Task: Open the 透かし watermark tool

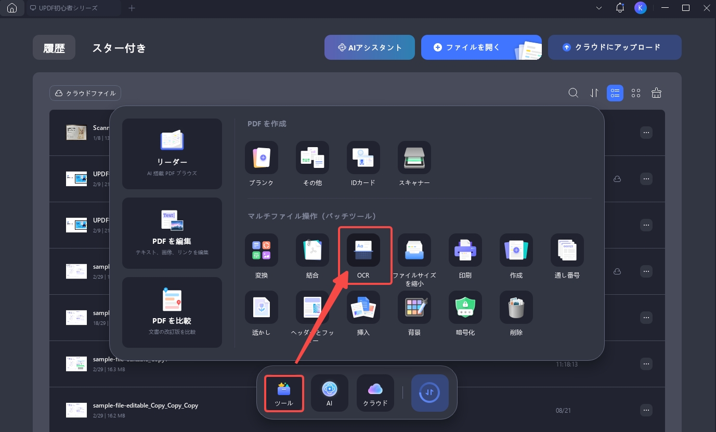Action: (x=262, y=307)
